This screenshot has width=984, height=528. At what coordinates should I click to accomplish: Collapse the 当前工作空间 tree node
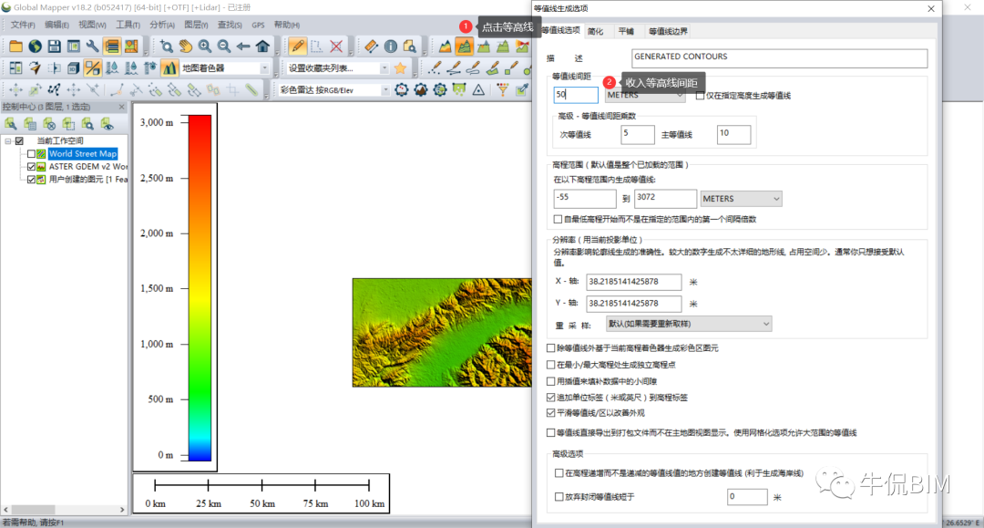[x=8, y=141]
